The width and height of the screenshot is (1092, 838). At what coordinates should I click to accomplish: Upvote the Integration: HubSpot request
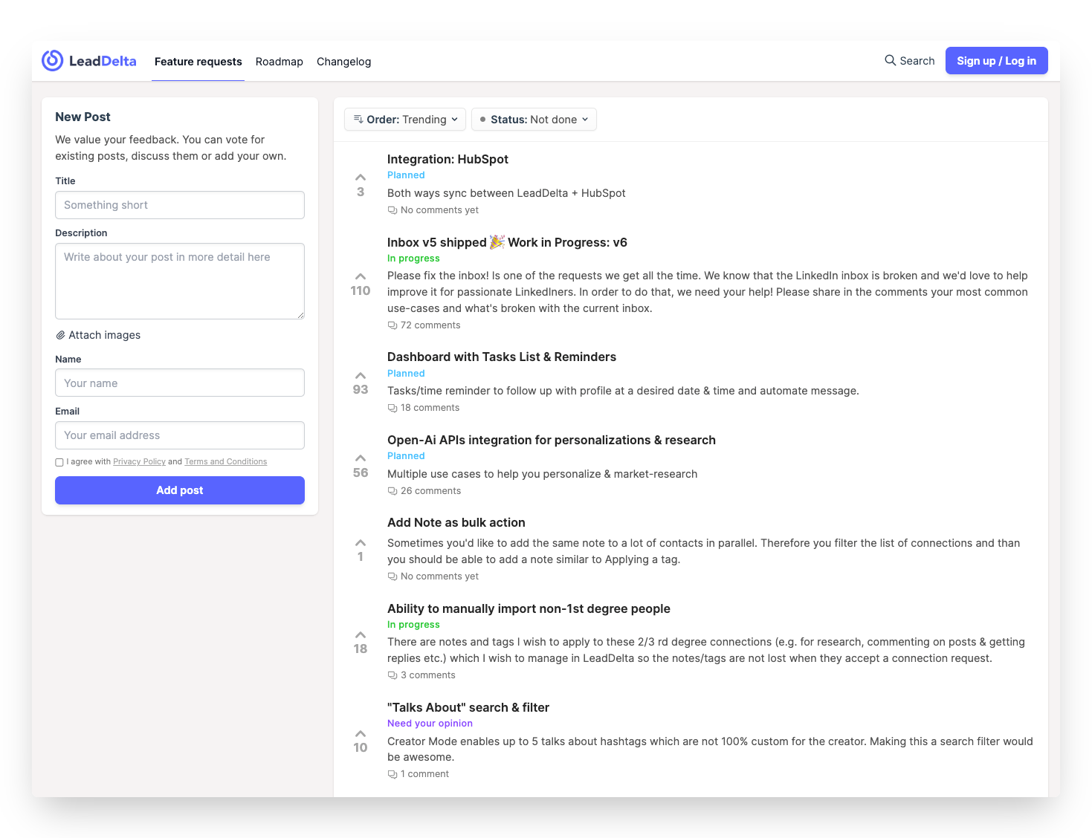tap(361, 177)
